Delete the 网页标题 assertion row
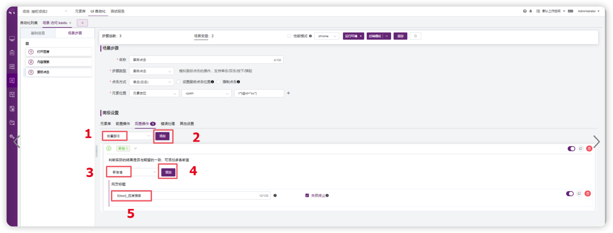Viewport: 613px width, 233px height. point(588,194)
